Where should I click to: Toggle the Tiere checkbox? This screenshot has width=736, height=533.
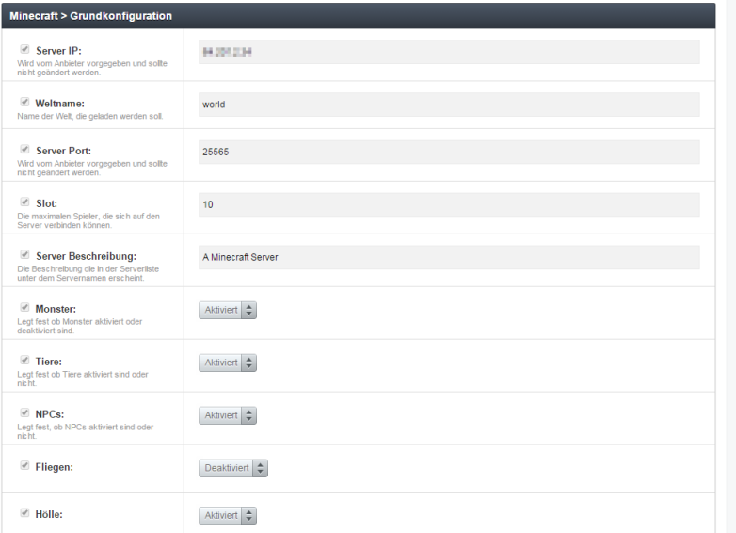[24, 360]
